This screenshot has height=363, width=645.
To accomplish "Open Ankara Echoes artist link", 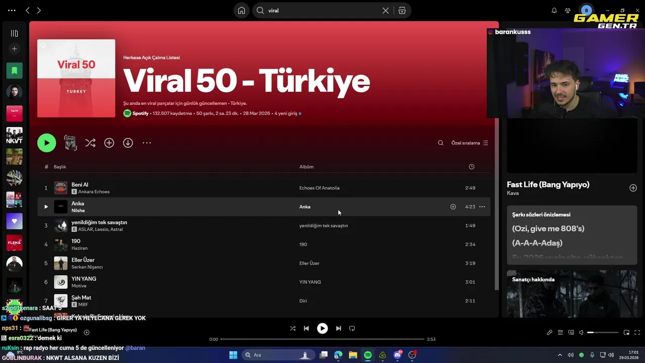I will (94, 192).
